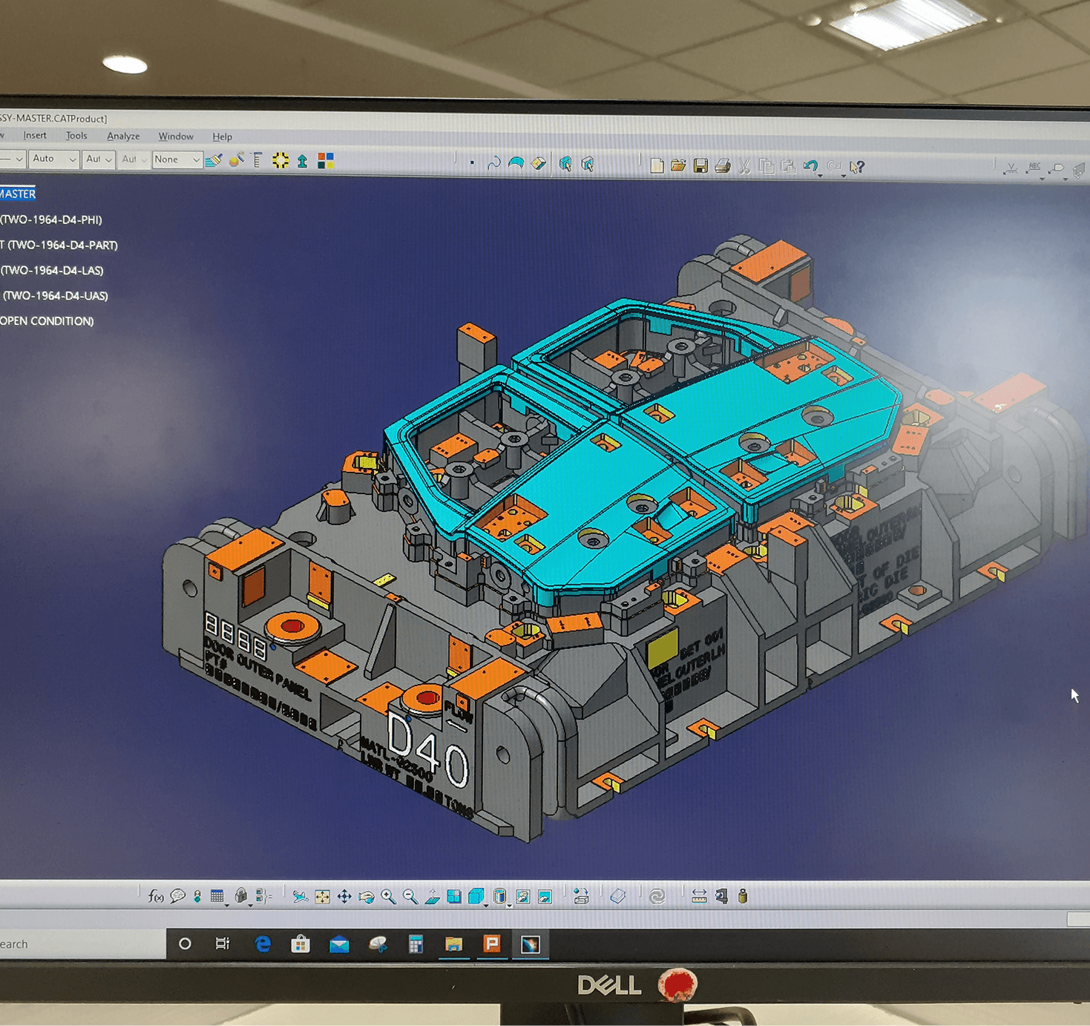
Task: Open Task View on the taskbar
Action: pos(223,944)
